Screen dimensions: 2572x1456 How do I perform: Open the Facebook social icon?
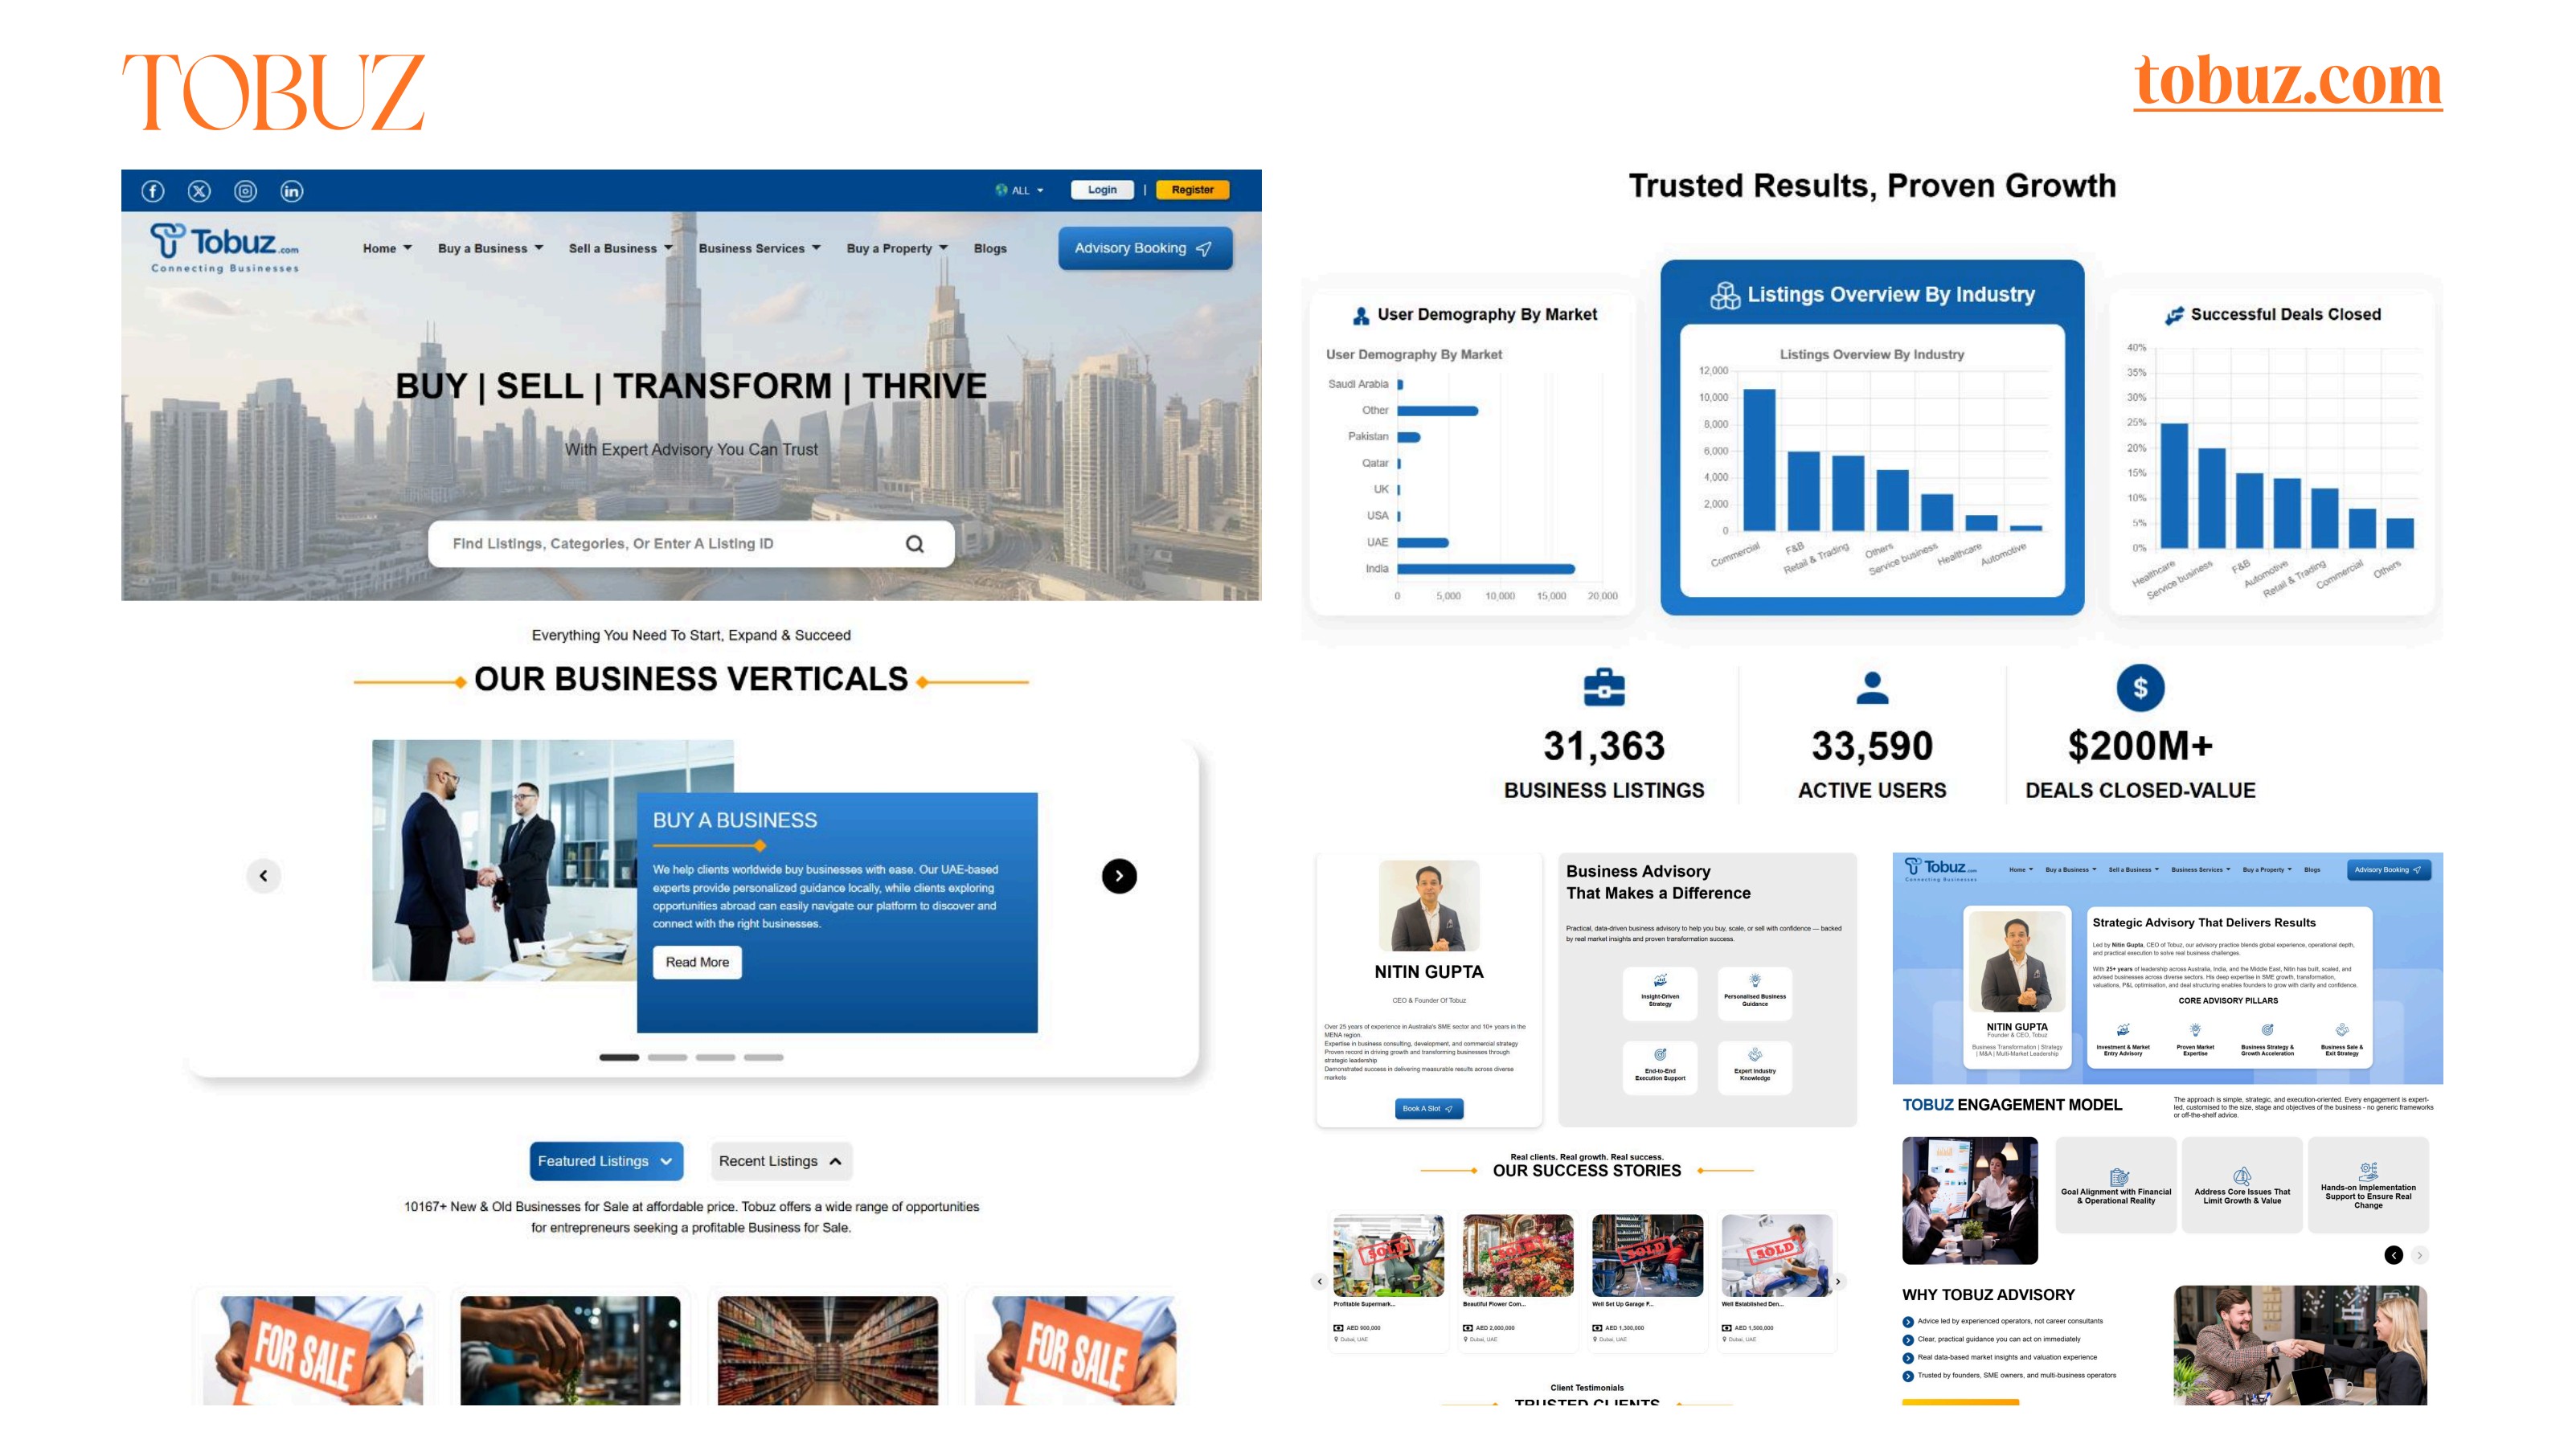(x=153, y=191)
